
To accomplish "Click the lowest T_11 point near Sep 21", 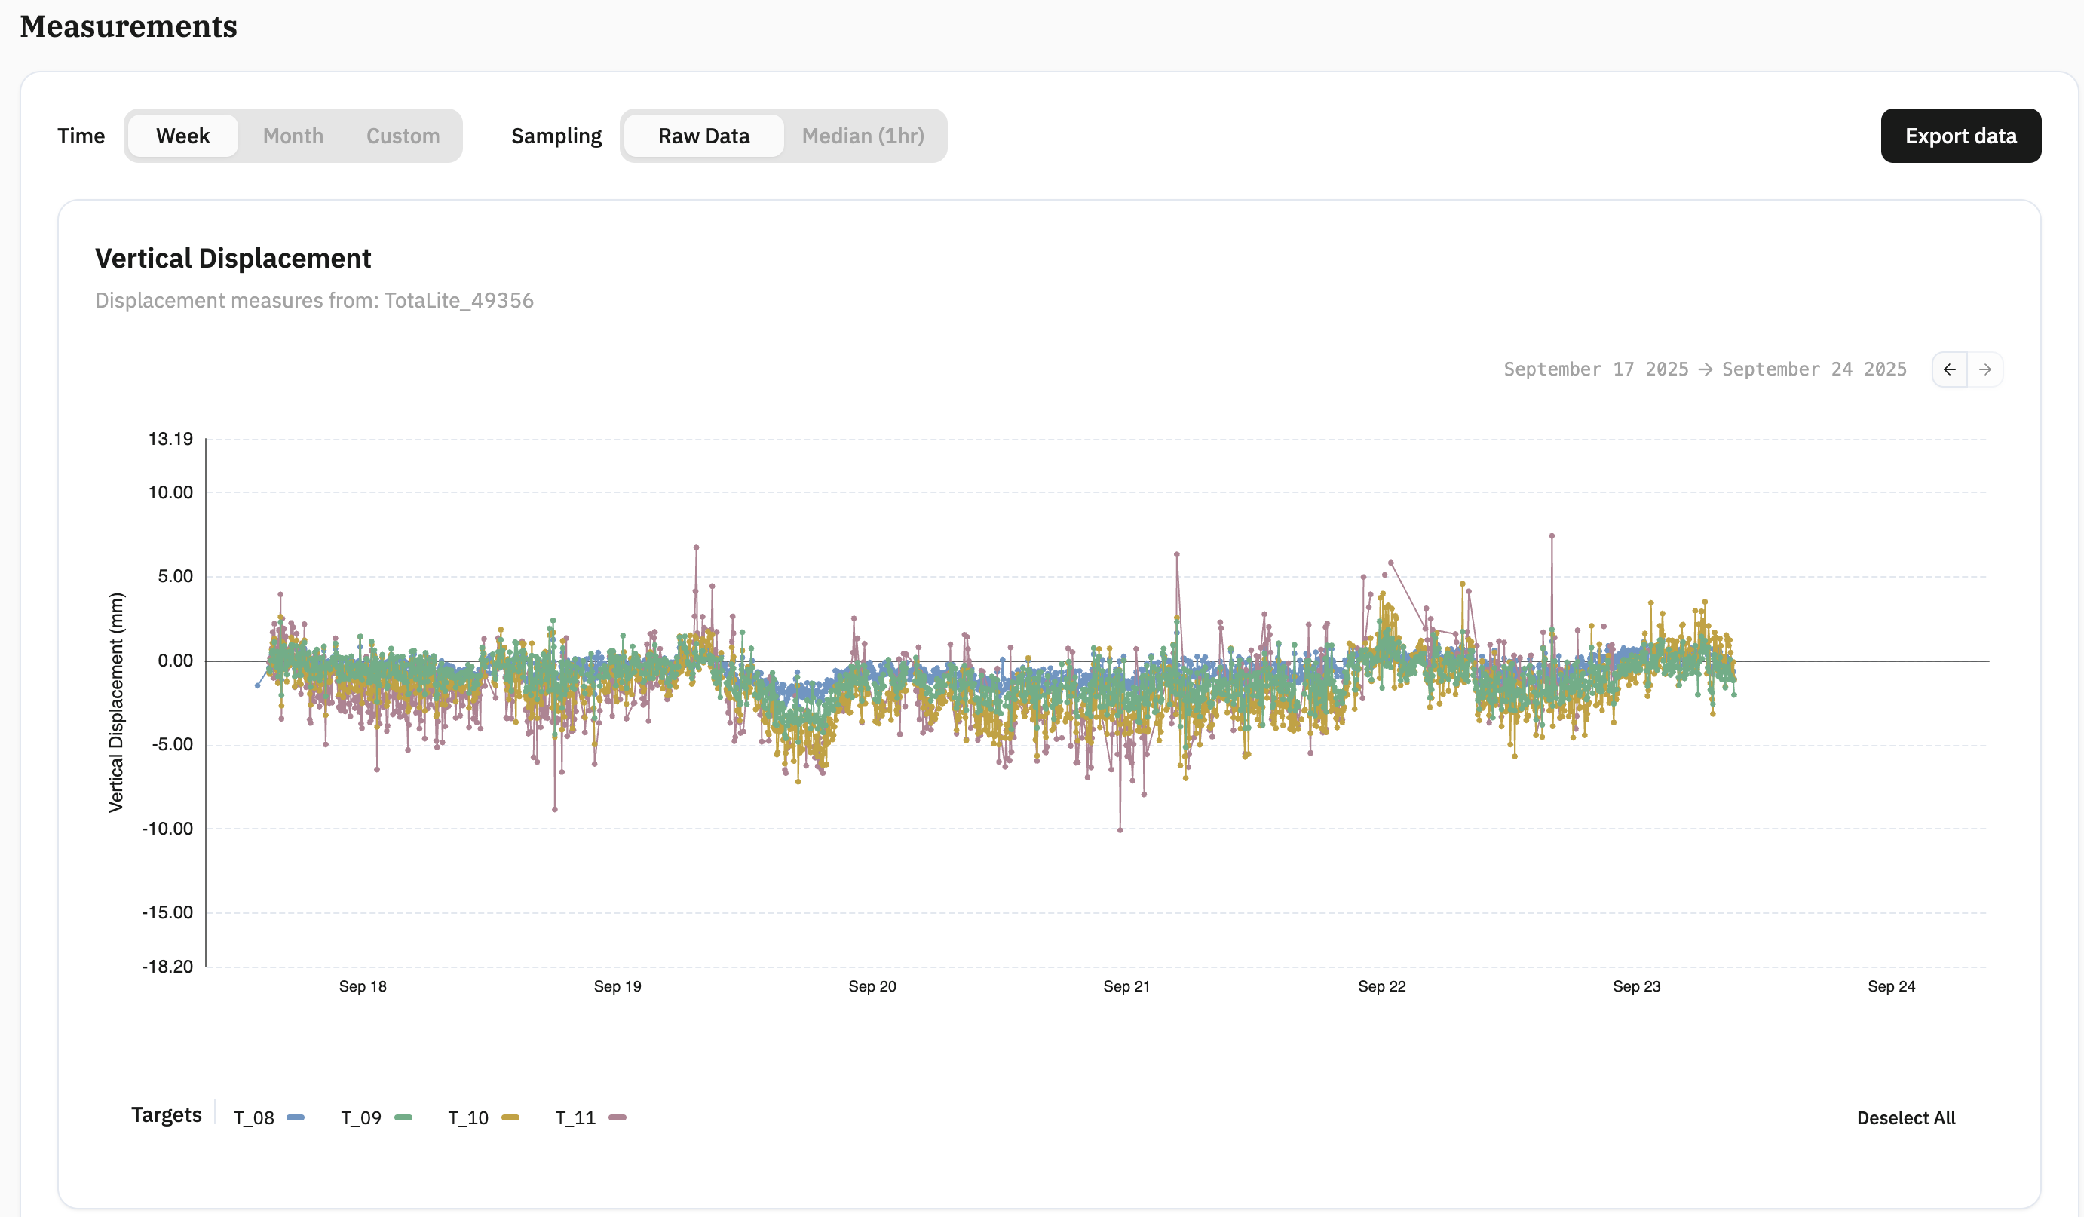I will tap(1120, 830).
